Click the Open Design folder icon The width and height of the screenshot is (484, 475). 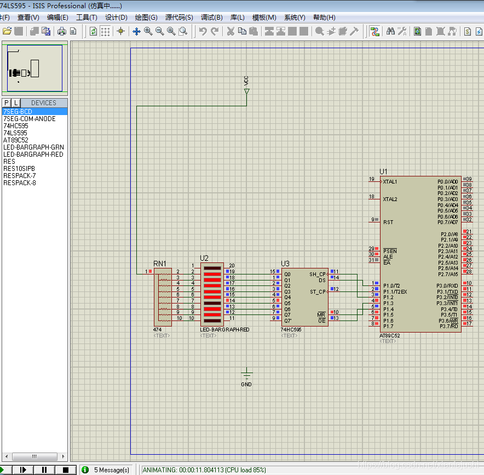pos(7,31)
